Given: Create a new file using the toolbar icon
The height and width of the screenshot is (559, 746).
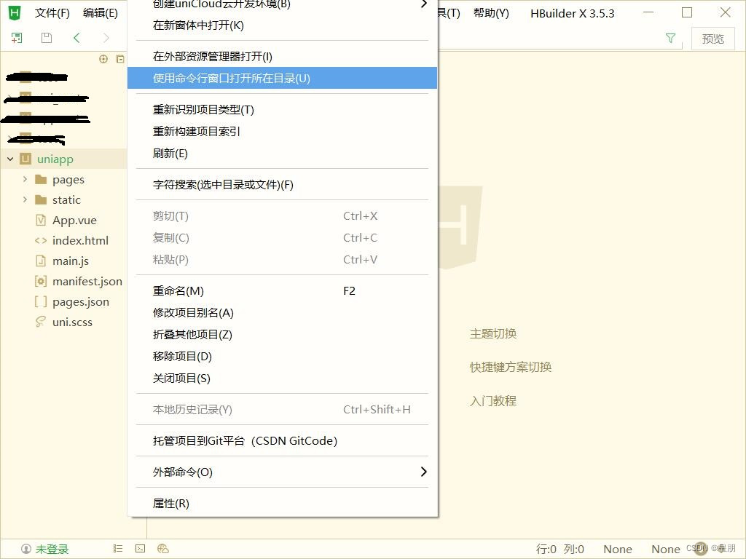Looking at the screenshot, I should (16, 37).
